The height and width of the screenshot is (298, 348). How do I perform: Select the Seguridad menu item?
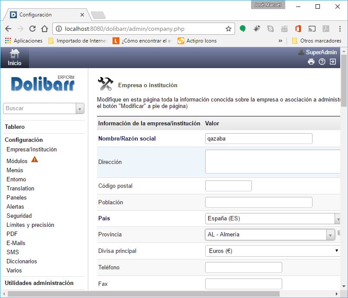tap(19, 216)
